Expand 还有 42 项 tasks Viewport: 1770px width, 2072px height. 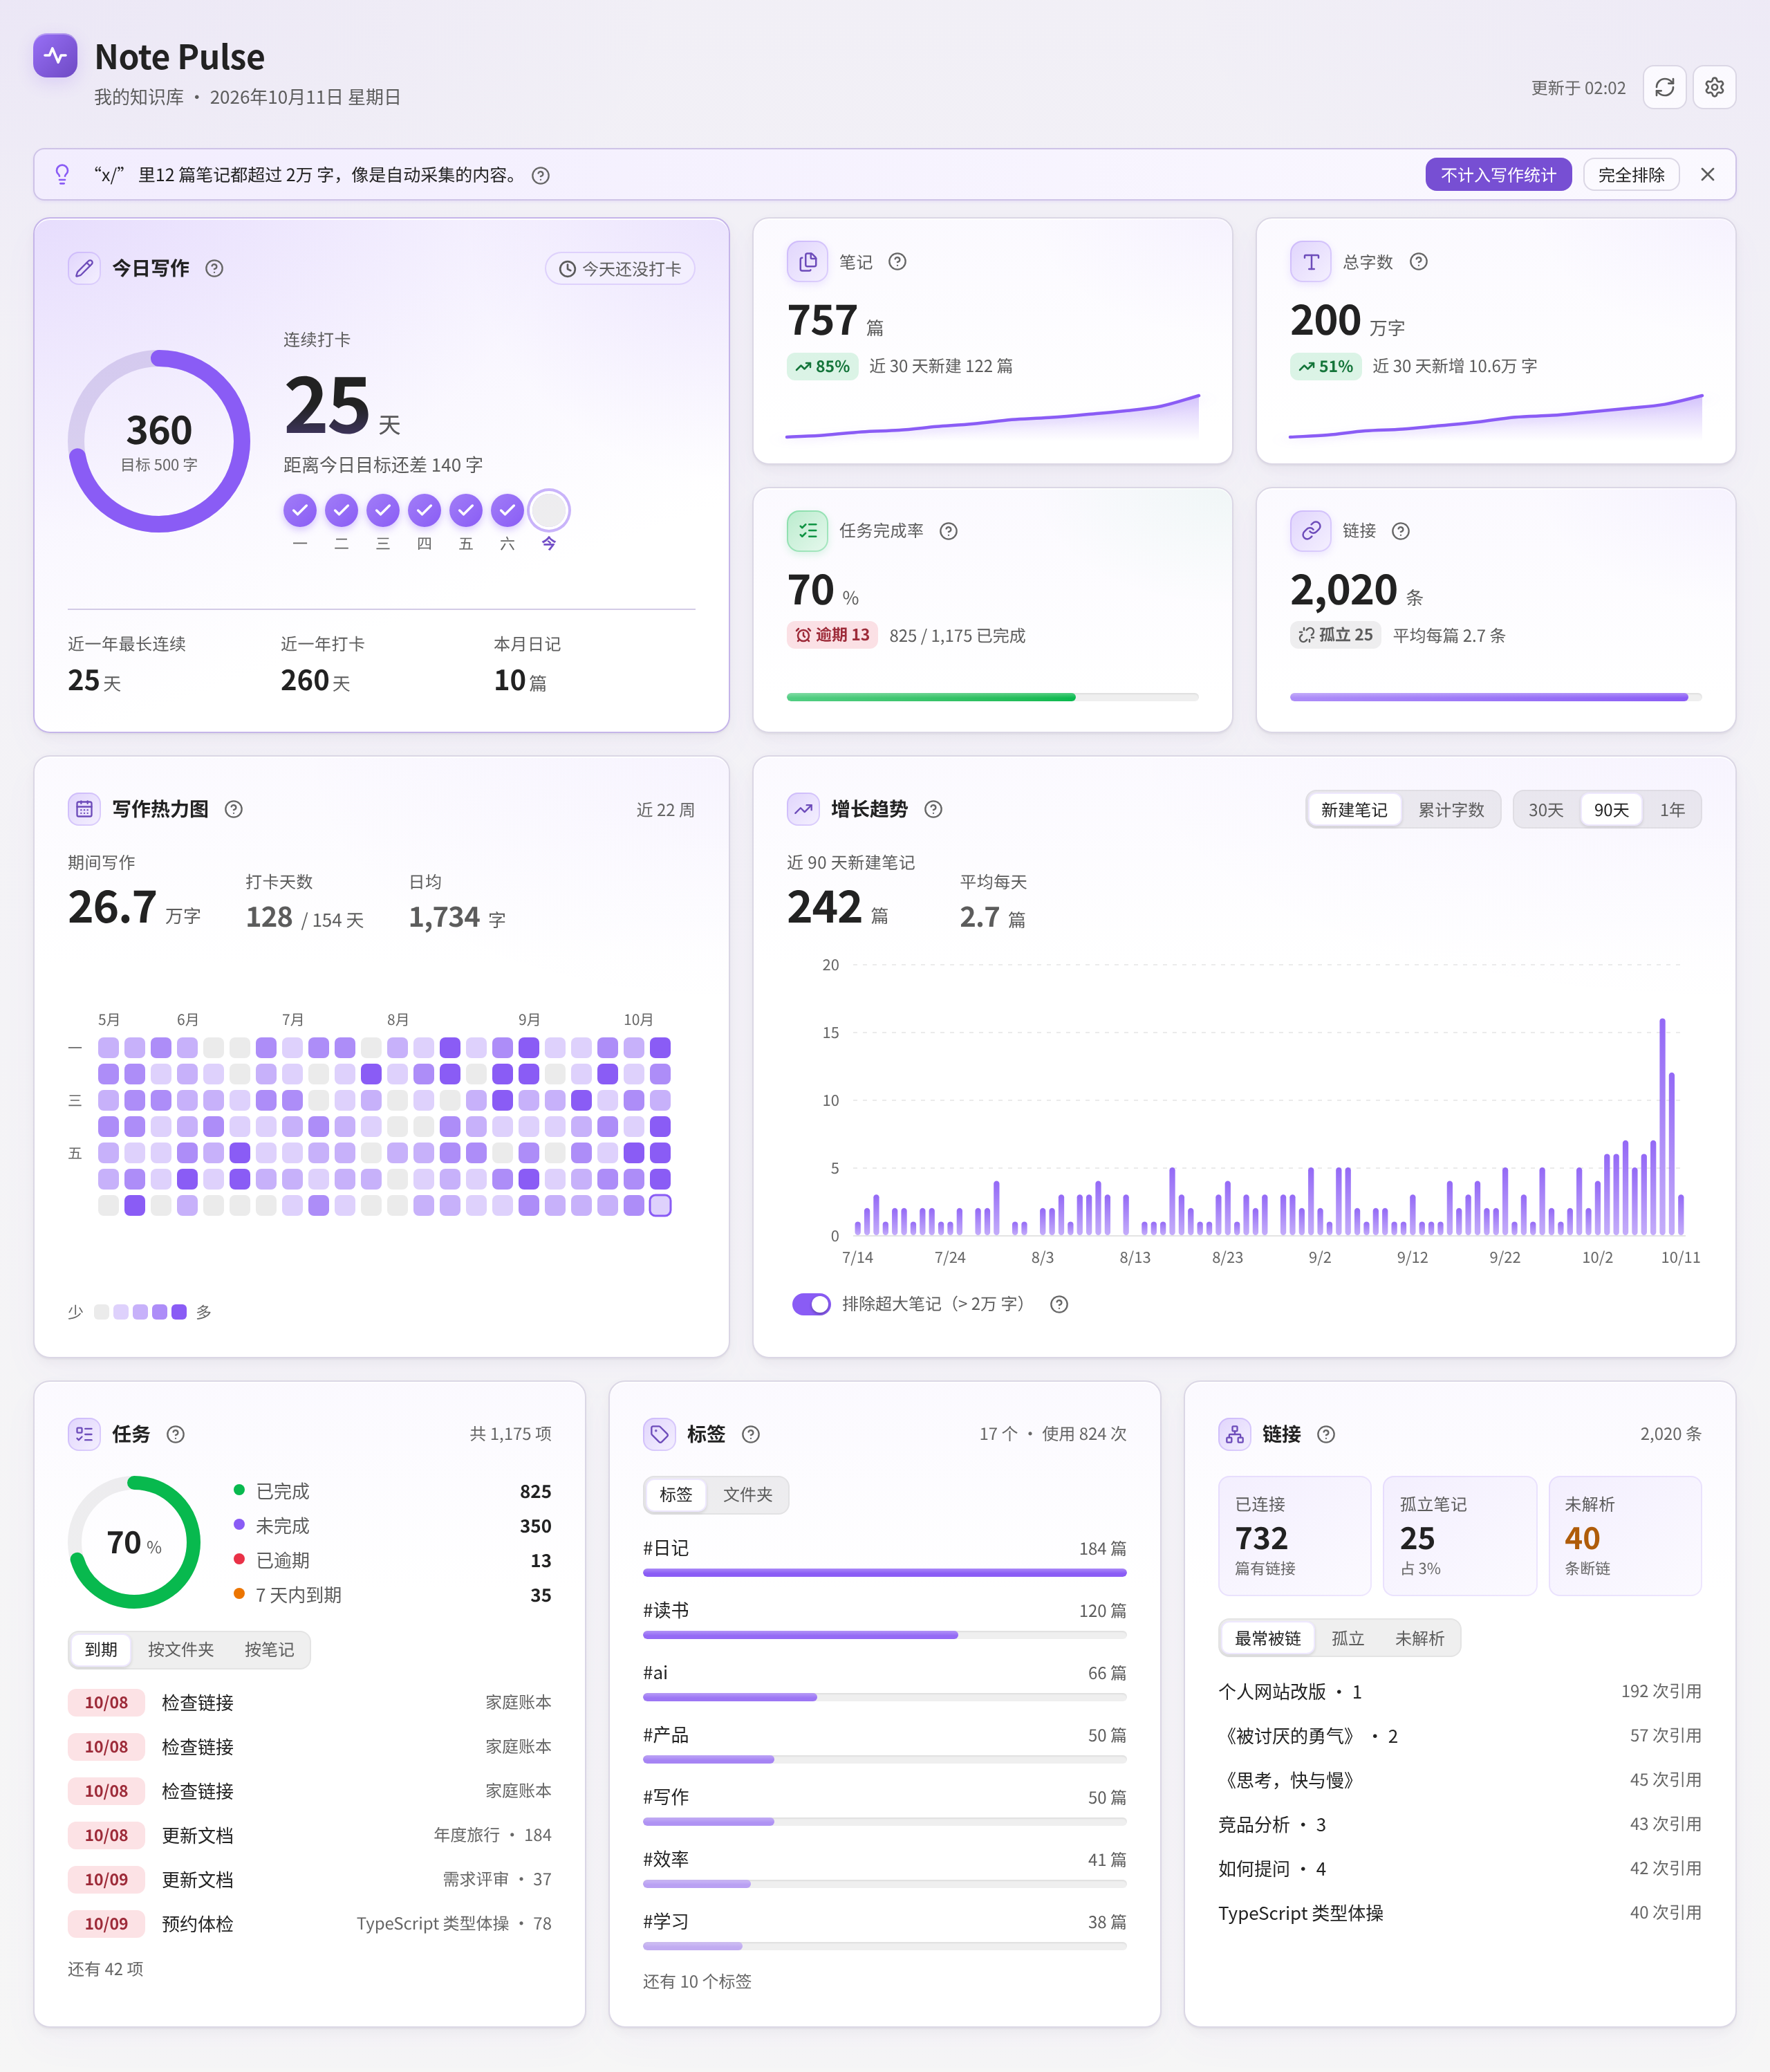105,1969
